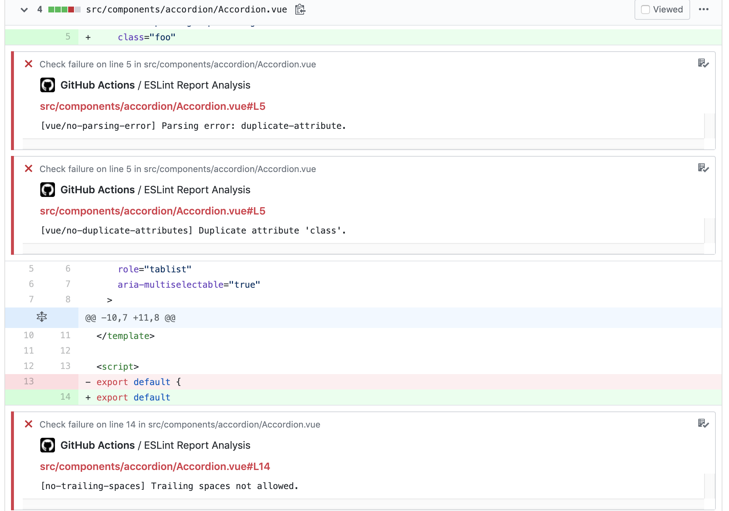Collapse the Accordion.vue file diff chevron
This screenshot has height=511, width=729.
(x=24, y=10)
